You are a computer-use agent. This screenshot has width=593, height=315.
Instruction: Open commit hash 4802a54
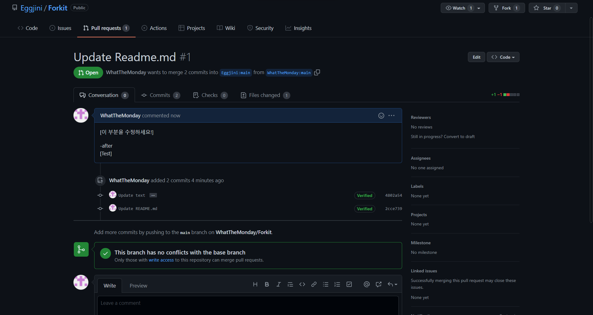393,195
